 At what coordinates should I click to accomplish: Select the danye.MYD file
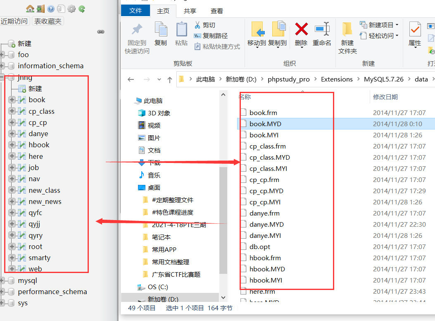point(266,224)
